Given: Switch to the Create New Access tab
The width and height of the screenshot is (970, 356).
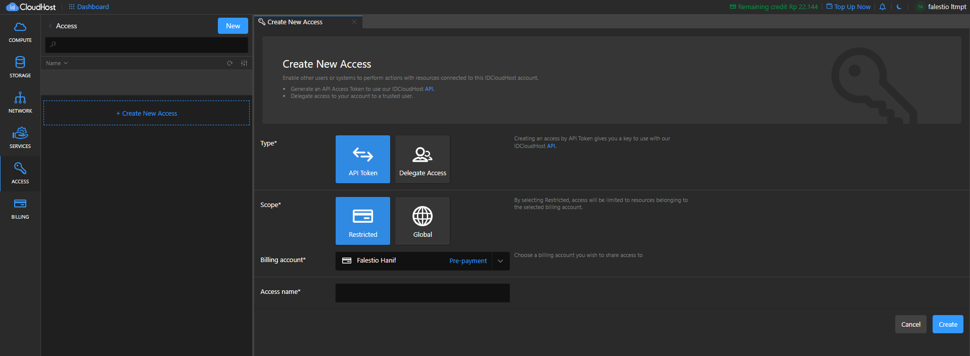Looking at the screenshot, I should coord(295,22).
